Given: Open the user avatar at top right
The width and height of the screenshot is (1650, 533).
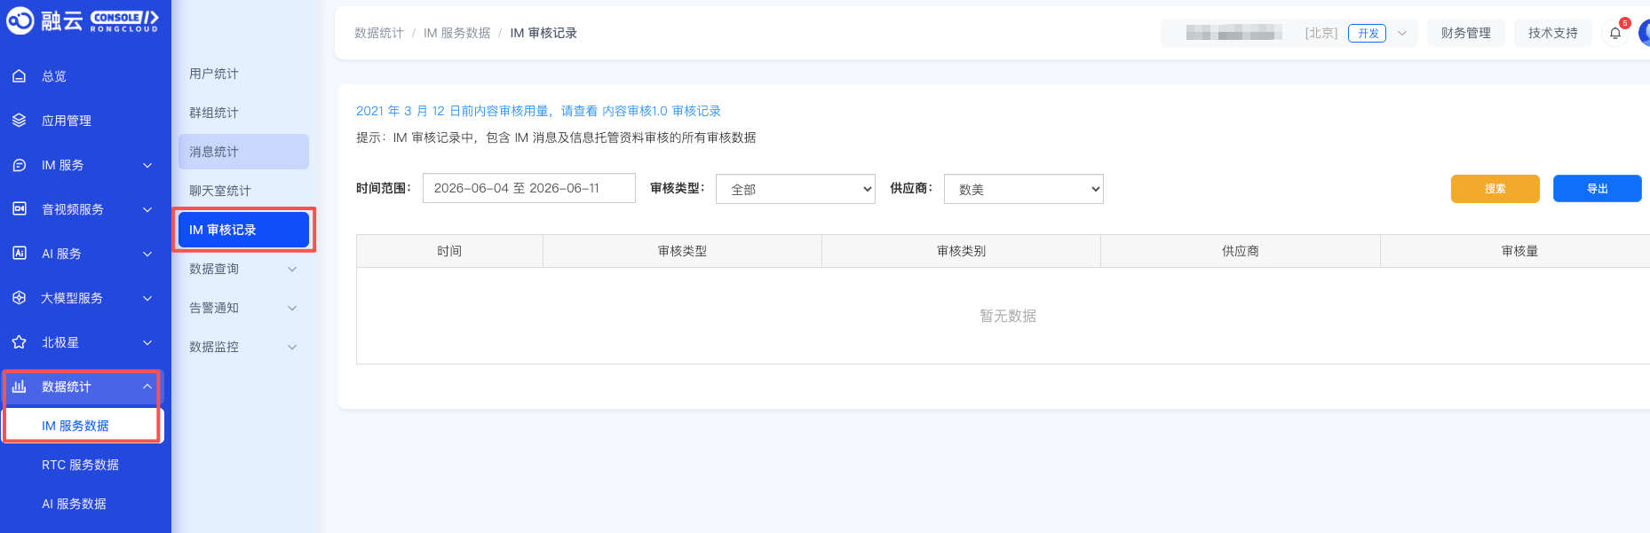Looking at the screenshot, I should 1644,33.
